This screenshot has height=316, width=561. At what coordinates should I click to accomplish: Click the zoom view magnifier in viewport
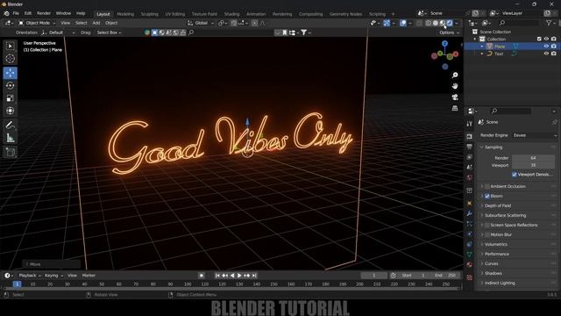coord(455,75)
